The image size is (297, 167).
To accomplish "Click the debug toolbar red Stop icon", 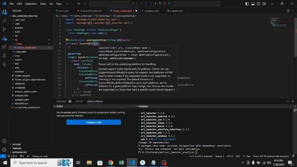I will coord(165,3).
